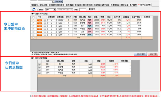Open the detail icon for realized 統一 1216 row
161x97 pixels.
[39, 64]
